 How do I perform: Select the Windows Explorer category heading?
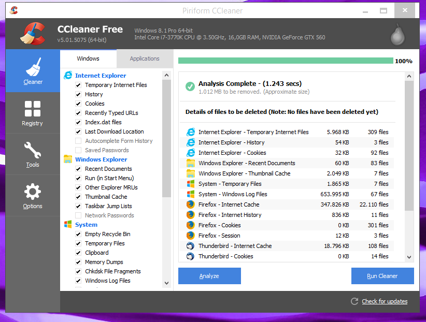pyautogui.click(x=101, y=159)
